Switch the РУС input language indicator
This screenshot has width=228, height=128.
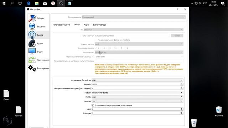tap(205, 3)
